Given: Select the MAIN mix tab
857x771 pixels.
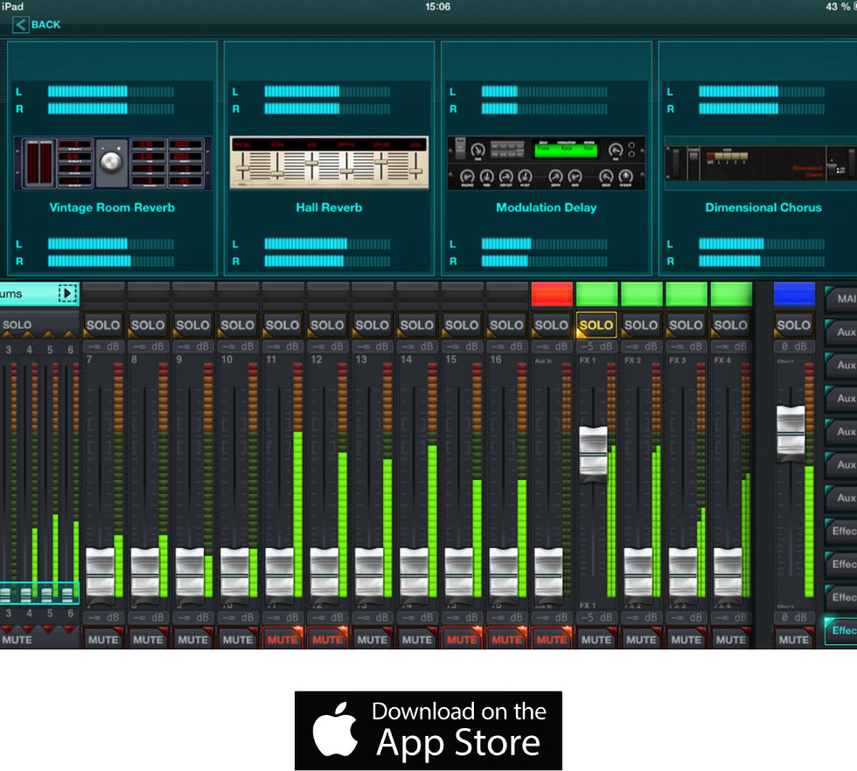Looking at the screenshot, I should pyautogui.click(x=843, y=299).
